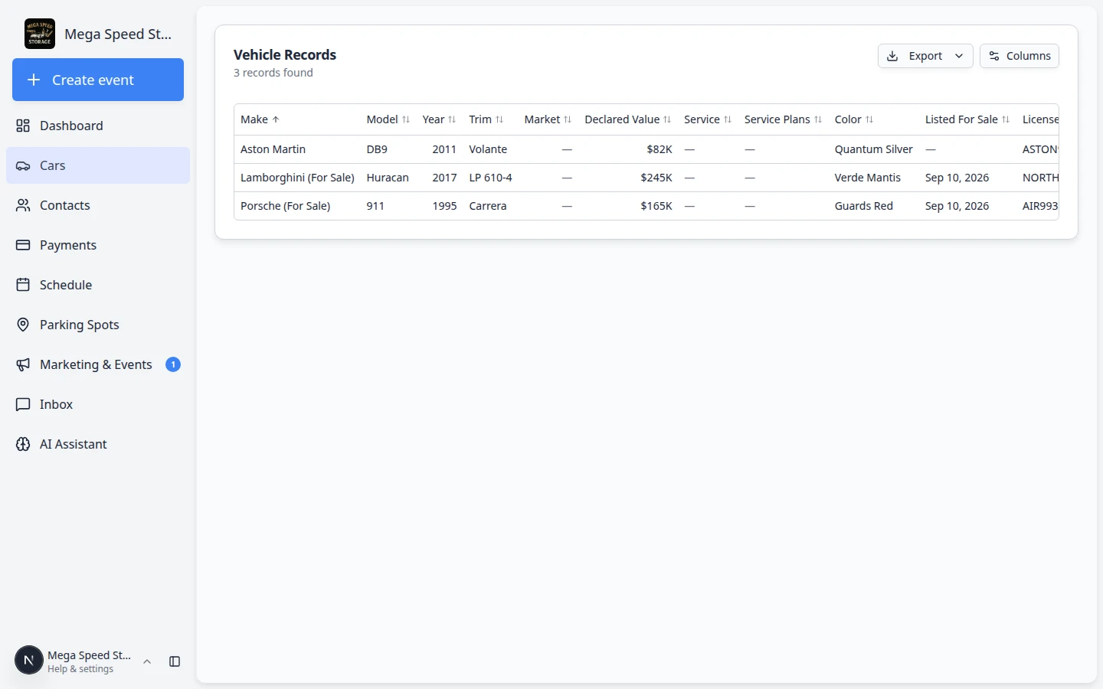Click the Parking Spots pin icon
This screenshot has height=689, width=1103.
pyautogui.click(x=23, y=325)
